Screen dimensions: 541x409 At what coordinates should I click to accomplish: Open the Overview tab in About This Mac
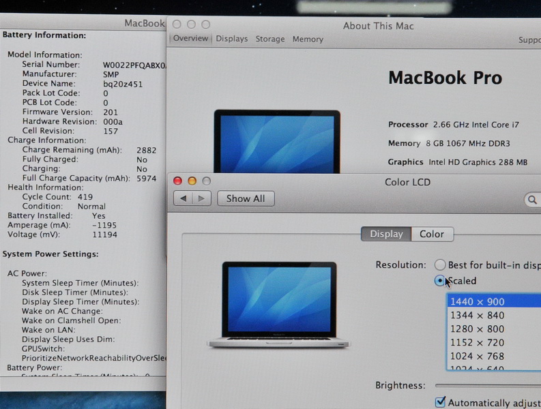point(190,38)
